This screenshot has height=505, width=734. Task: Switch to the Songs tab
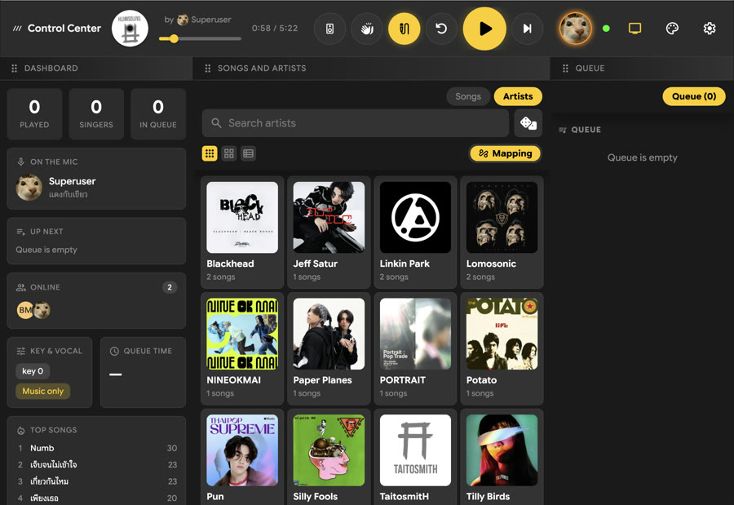pos(468,96)
